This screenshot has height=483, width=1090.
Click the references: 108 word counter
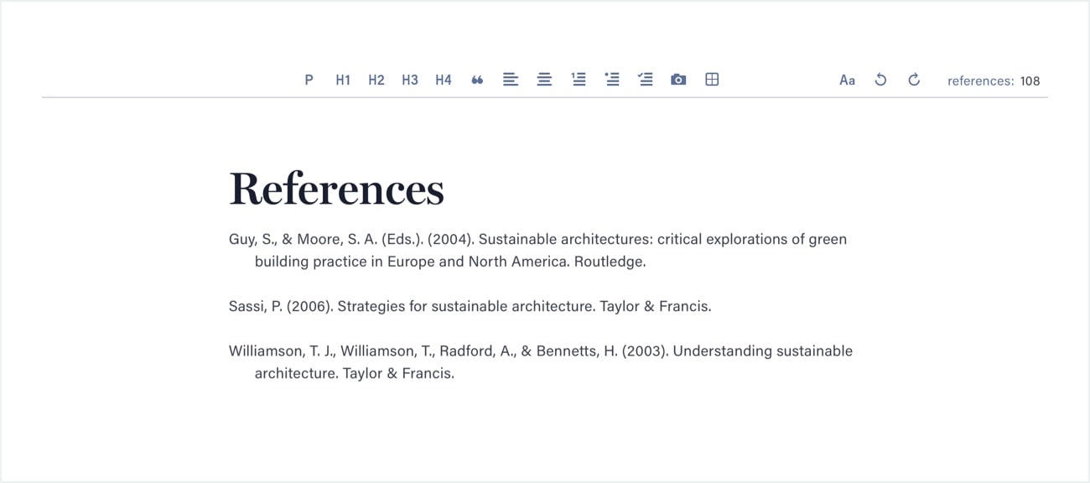click(x=994, y=80)
